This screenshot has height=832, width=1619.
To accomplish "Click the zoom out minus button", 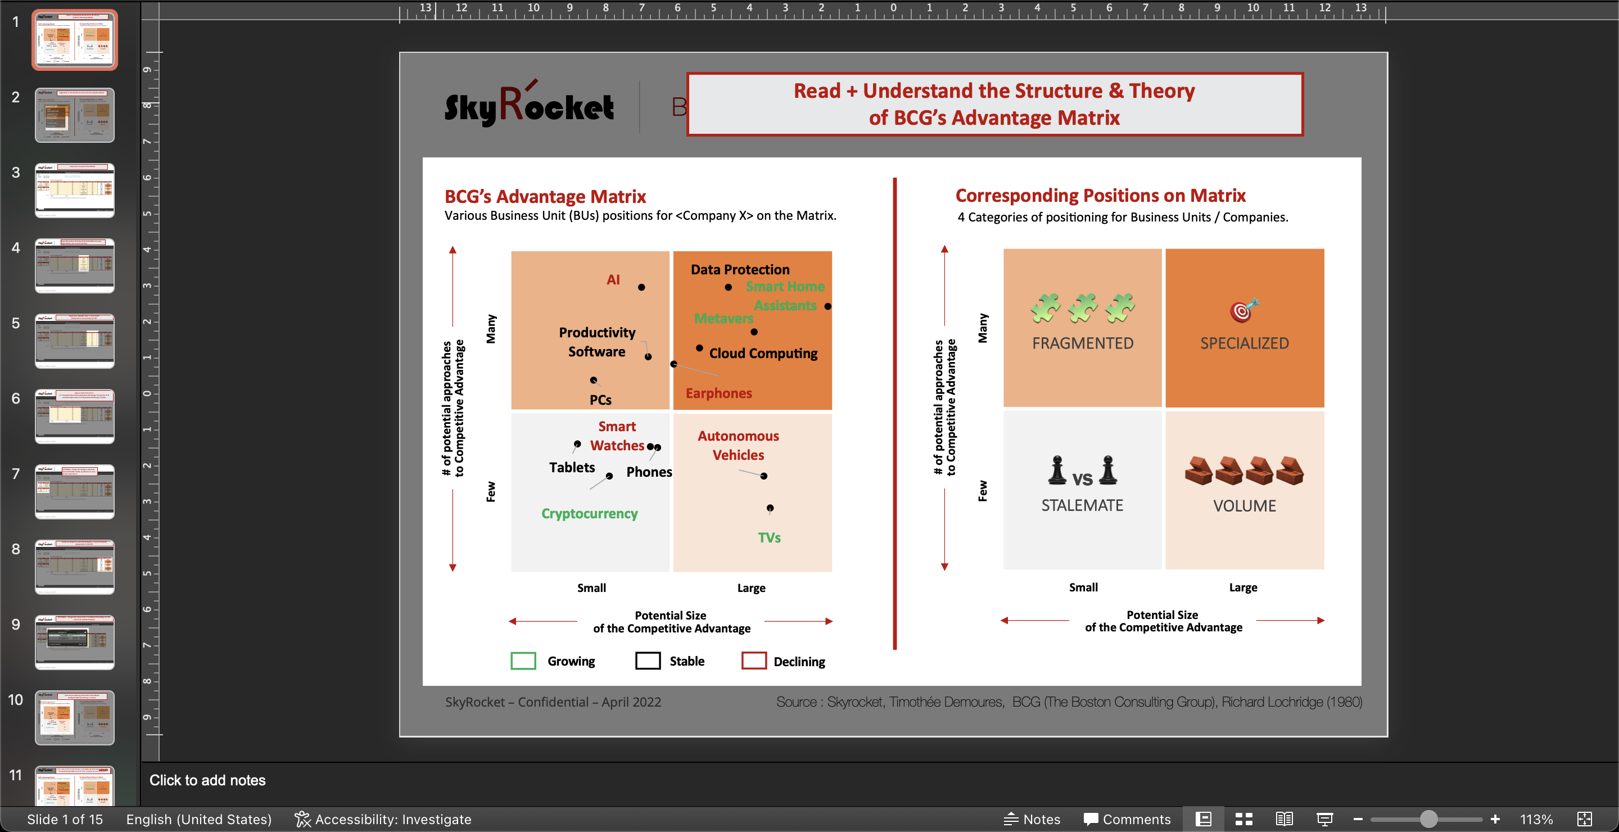I will 1358,819.
